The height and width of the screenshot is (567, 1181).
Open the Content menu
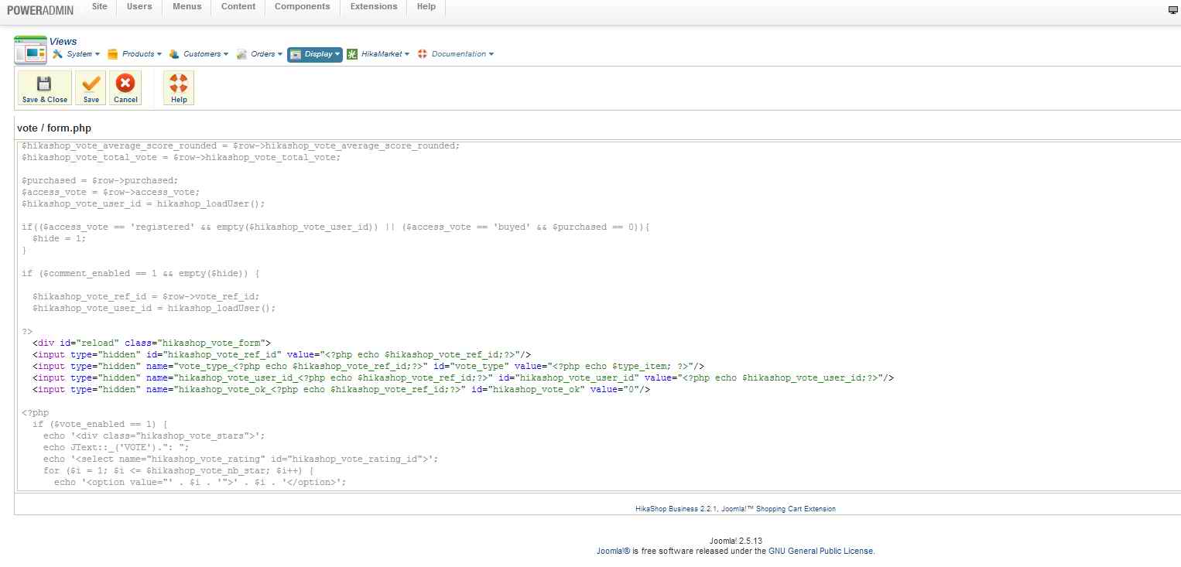click(238, 6)
